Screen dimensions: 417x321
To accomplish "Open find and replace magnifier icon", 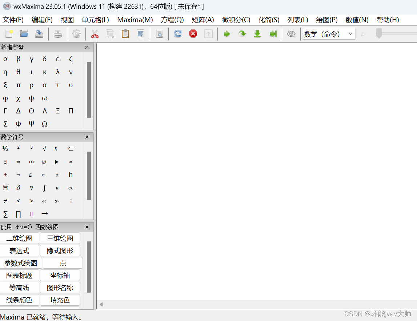I will [x=159, y=34].
